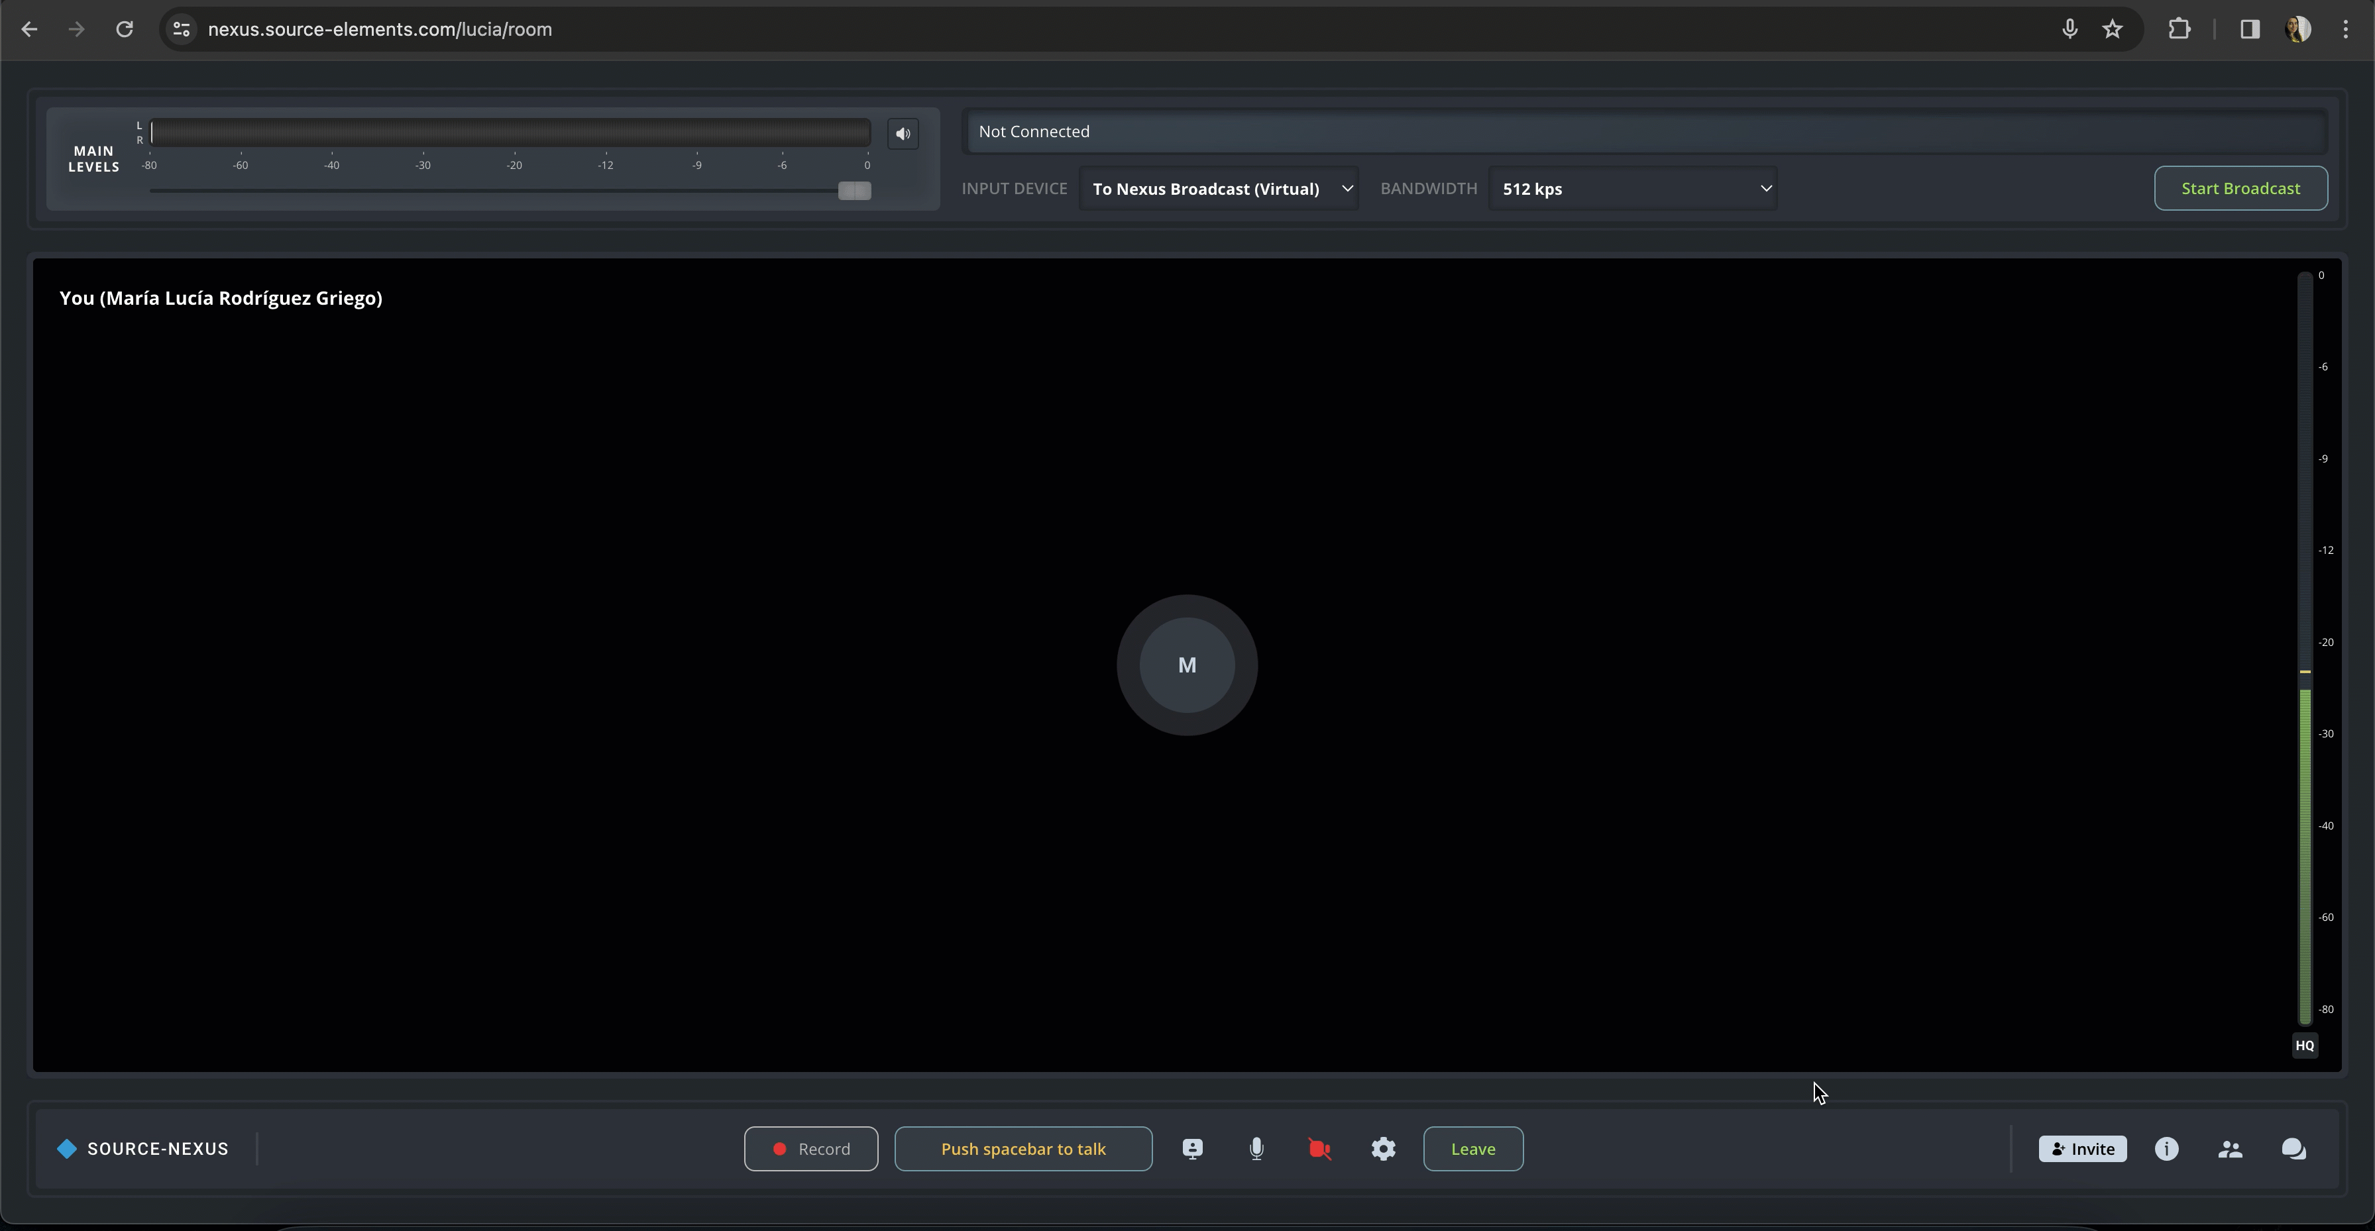Open the chat bubbles icon

tap(2294, 1149)
